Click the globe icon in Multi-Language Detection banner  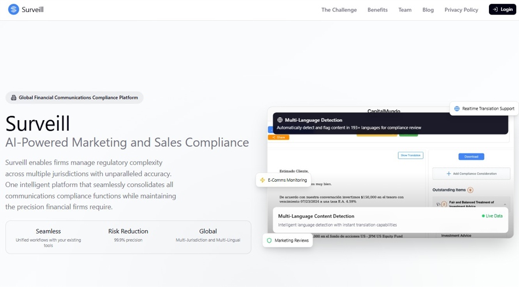point(280,120)
